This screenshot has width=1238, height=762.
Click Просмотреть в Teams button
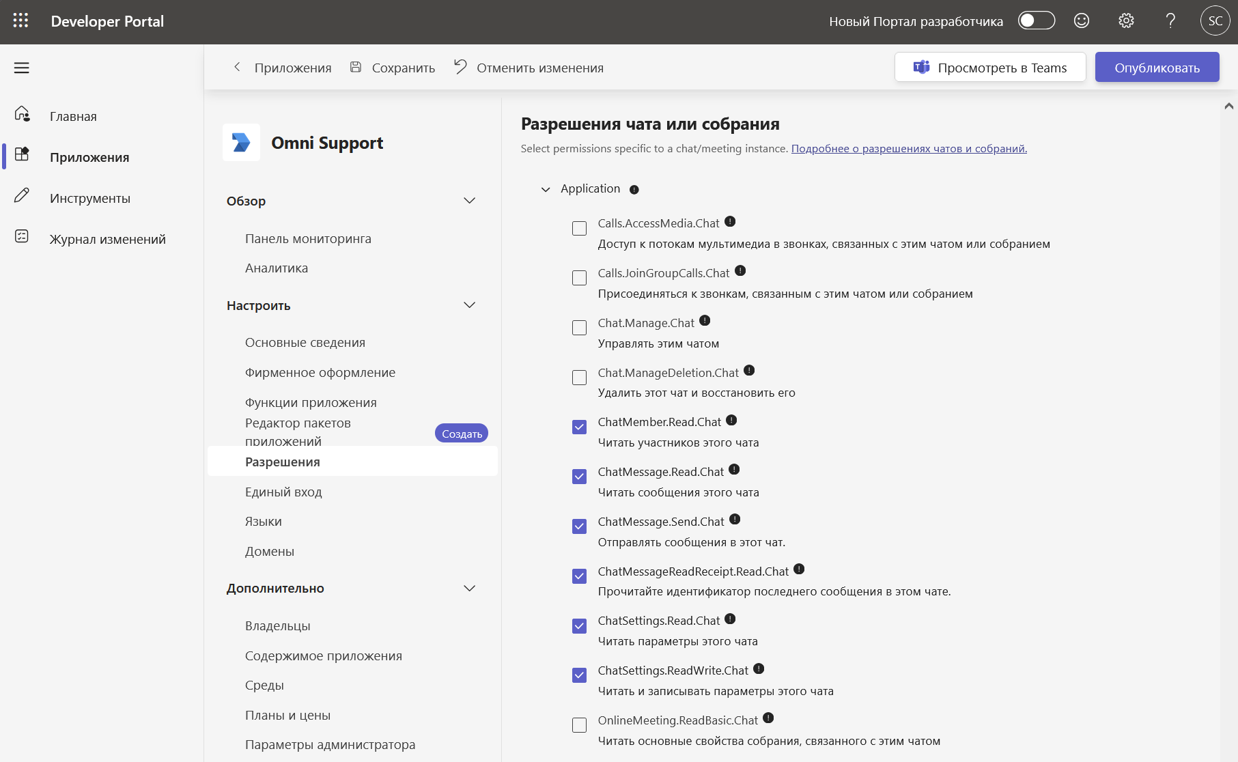990,68
